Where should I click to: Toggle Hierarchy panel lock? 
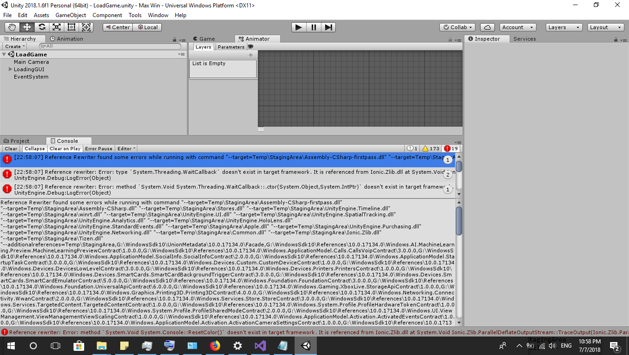coord(175,40)
